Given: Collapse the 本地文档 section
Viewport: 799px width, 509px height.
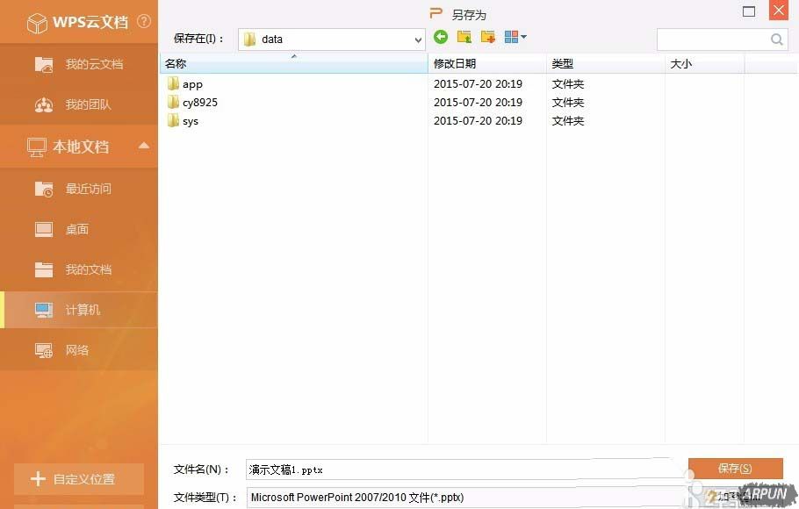Looking at the screenshot, I should pos(145,147).
